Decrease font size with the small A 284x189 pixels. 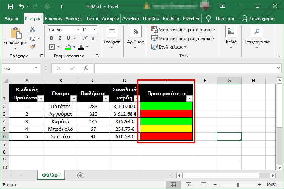coord(94,38)
